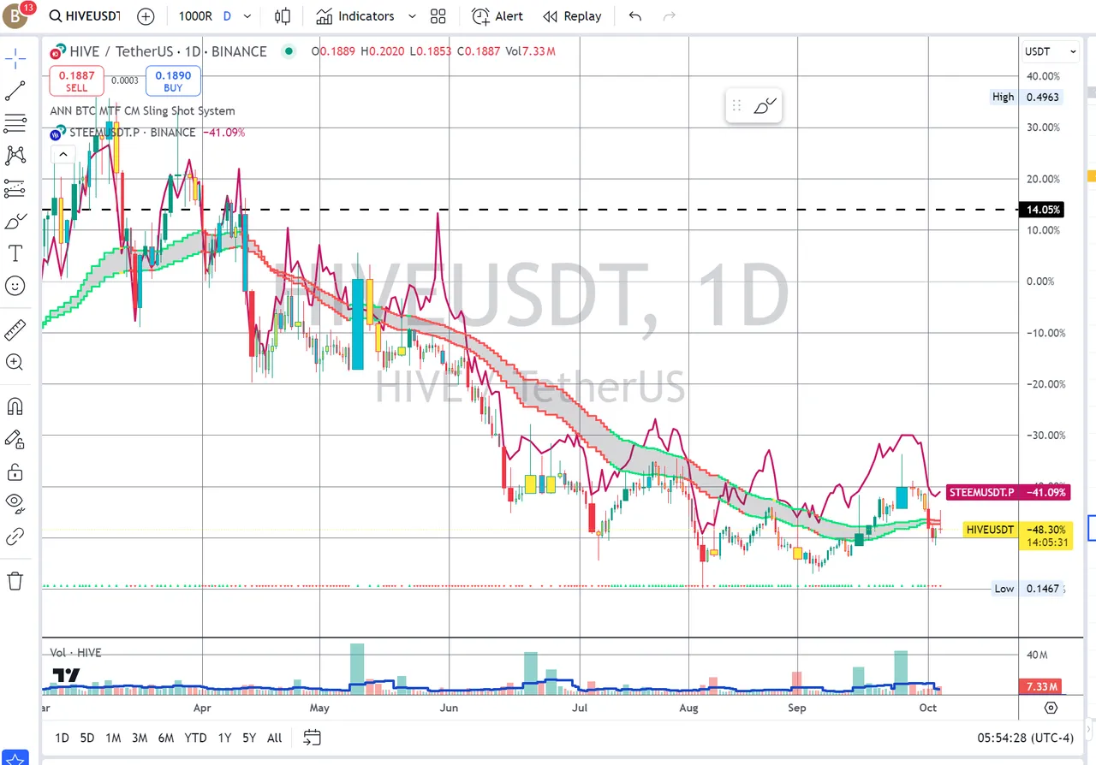Open the layout grid selector

click(x=438, y=16)
